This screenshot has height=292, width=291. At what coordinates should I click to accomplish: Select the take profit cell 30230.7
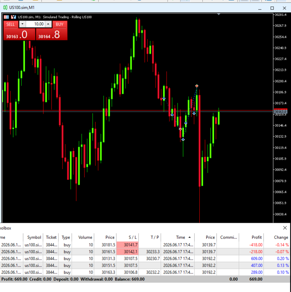coord(150,259)
